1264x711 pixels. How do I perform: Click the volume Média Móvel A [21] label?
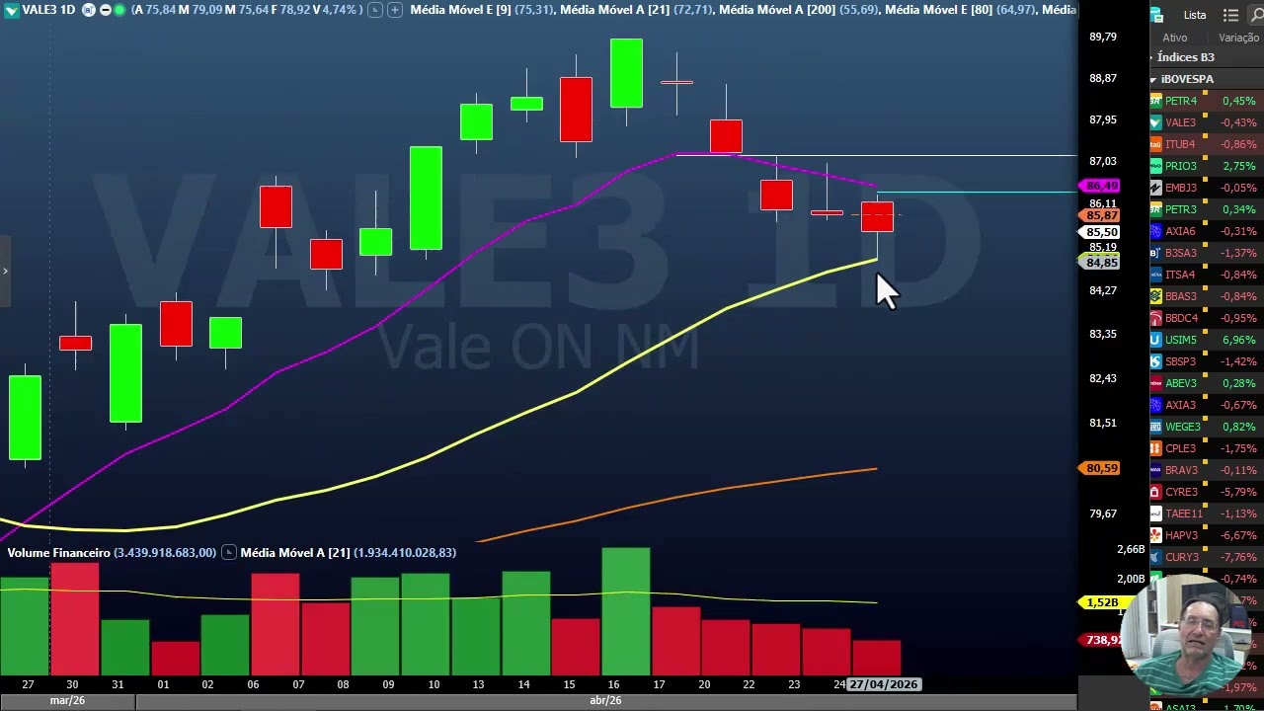[x=295, y=553]
